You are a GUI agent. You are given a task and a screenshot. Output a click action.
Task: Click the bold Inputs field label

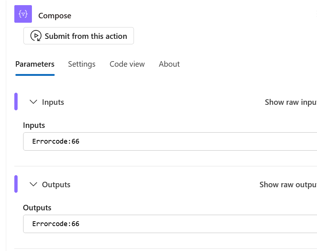coord(34,125)
